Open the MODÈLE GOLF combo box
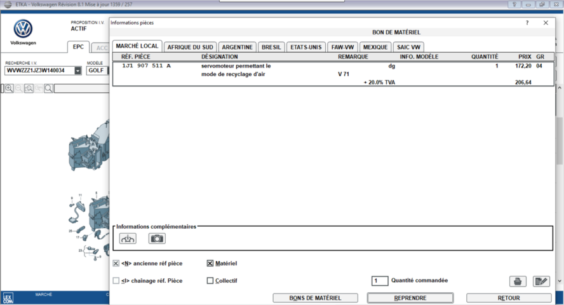Screen dimensions: 564x305 (x=98, y=71)
